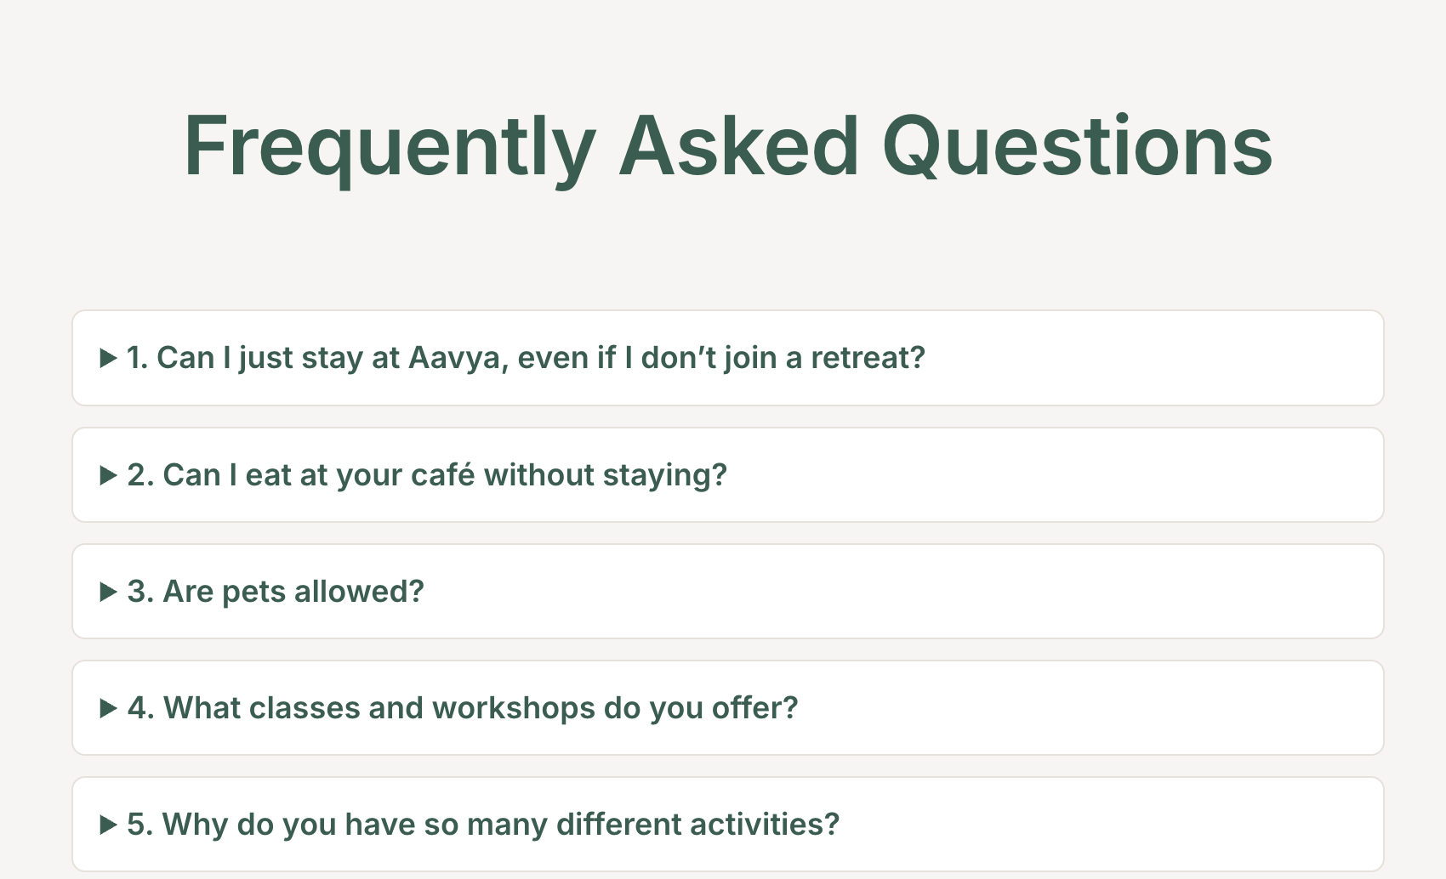Open "Can I just stay at Aavya" question text

click(525, 358)
